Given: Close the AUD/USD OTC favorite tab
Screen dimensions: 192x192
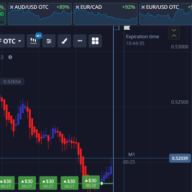Looking at the screenshot, I should [x=12, y=7].
